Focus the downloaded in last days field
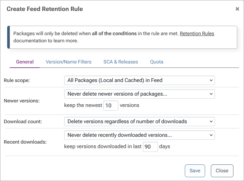The height and width of the screenshot is (181, 244). 150,147
